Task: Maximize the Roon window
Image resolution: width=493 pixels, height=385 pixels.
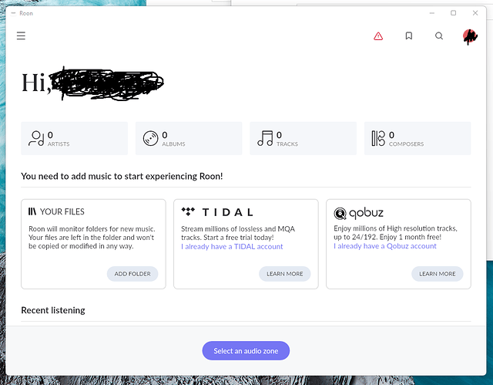Action: tap(454, 13)
